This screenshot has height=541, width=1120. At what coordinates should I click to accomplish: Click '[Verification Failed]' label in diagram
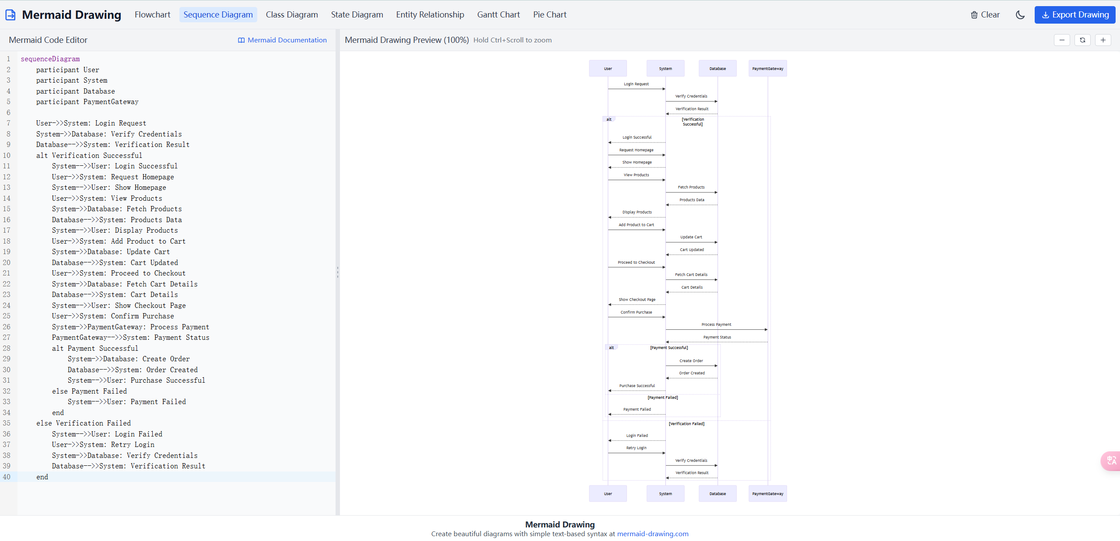pos(686,424)
